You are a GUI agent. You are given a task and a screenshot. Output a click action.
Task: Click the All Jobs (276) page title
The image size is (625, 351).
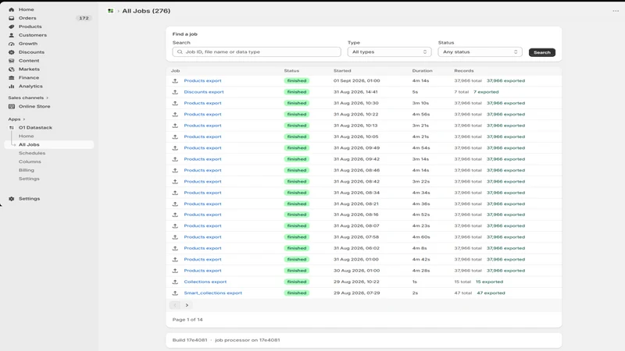point(146,11)
